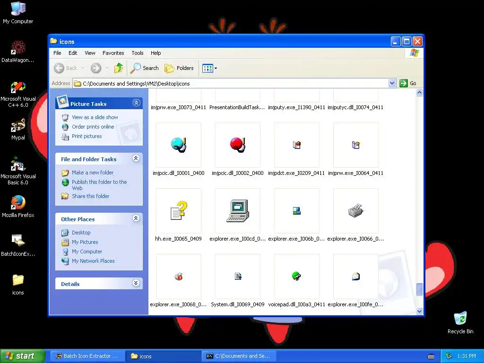
Task: Collapse the Picture Tasks panel
Action: point(137,103)
